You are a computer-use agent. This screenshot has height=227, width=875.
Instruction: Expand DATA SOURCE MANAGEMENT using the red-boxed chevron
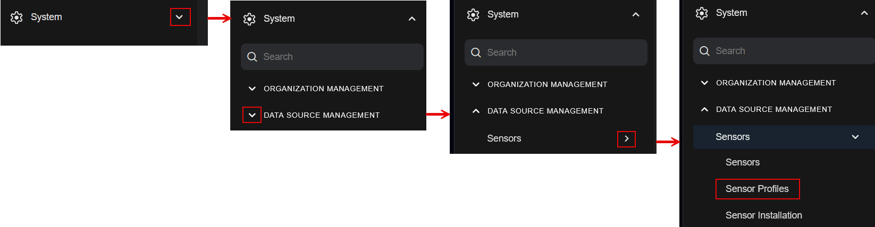pos(252,115)
